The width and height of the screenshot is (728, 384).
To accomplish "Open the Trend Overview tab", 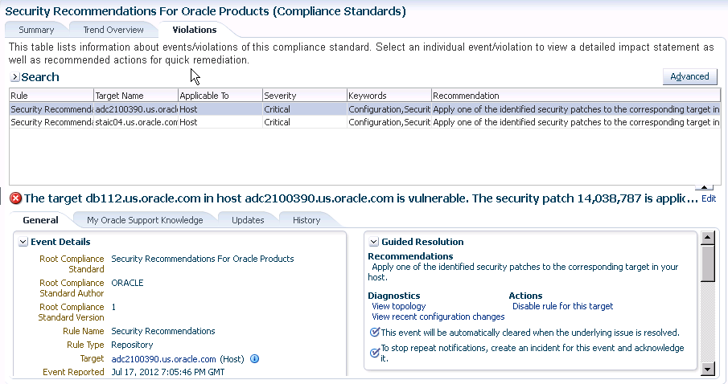I will (x=113, y=30).
